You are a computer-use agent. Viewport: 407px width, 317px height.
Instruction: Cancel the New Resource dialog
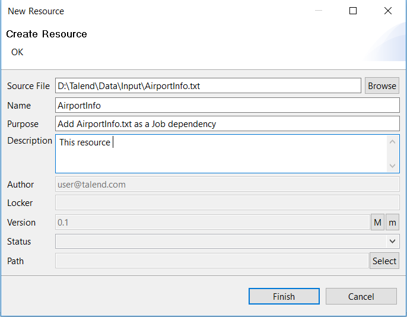(x=361, y=296)
